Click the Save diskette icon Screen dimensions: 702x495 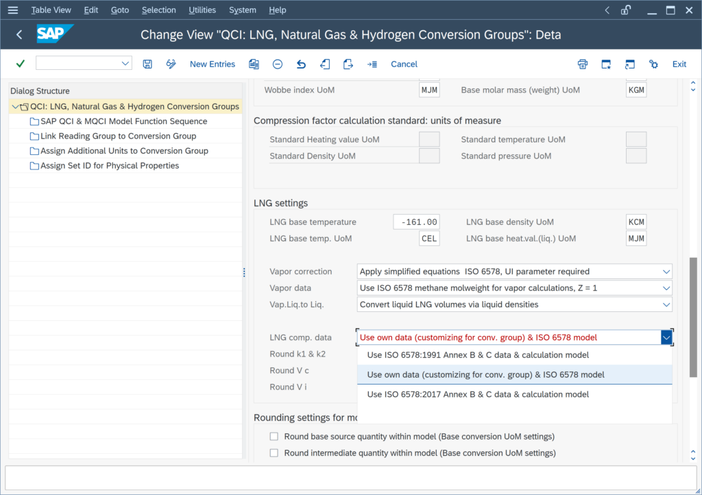[x=147, y=64]
